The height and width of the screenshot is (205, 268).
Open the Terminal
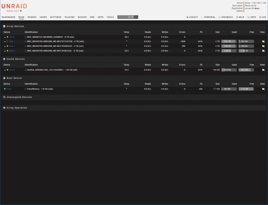click(208, 17)
